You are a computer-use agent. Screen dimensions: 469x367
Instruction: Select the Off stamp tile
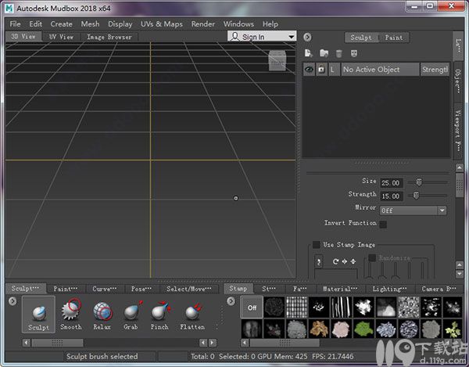[x=252, y=307]
